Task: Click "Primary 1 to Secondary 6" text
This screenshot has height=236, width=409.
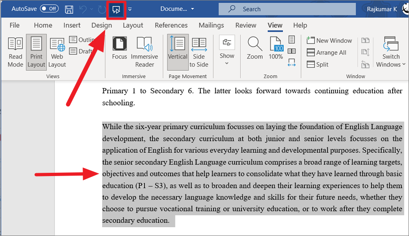Action: pos(148,91)
